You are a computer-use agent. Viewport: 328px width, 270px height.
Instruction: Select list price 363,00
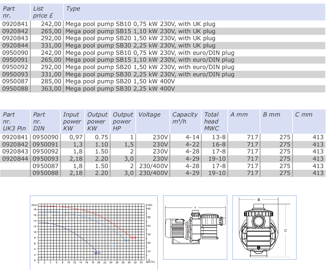[51, 88]
